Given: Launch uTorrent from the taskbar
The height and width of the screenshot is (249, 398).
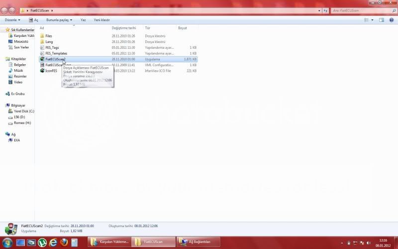Looking at the screenshot, I should pyautogui.click(x=42, y=243).
